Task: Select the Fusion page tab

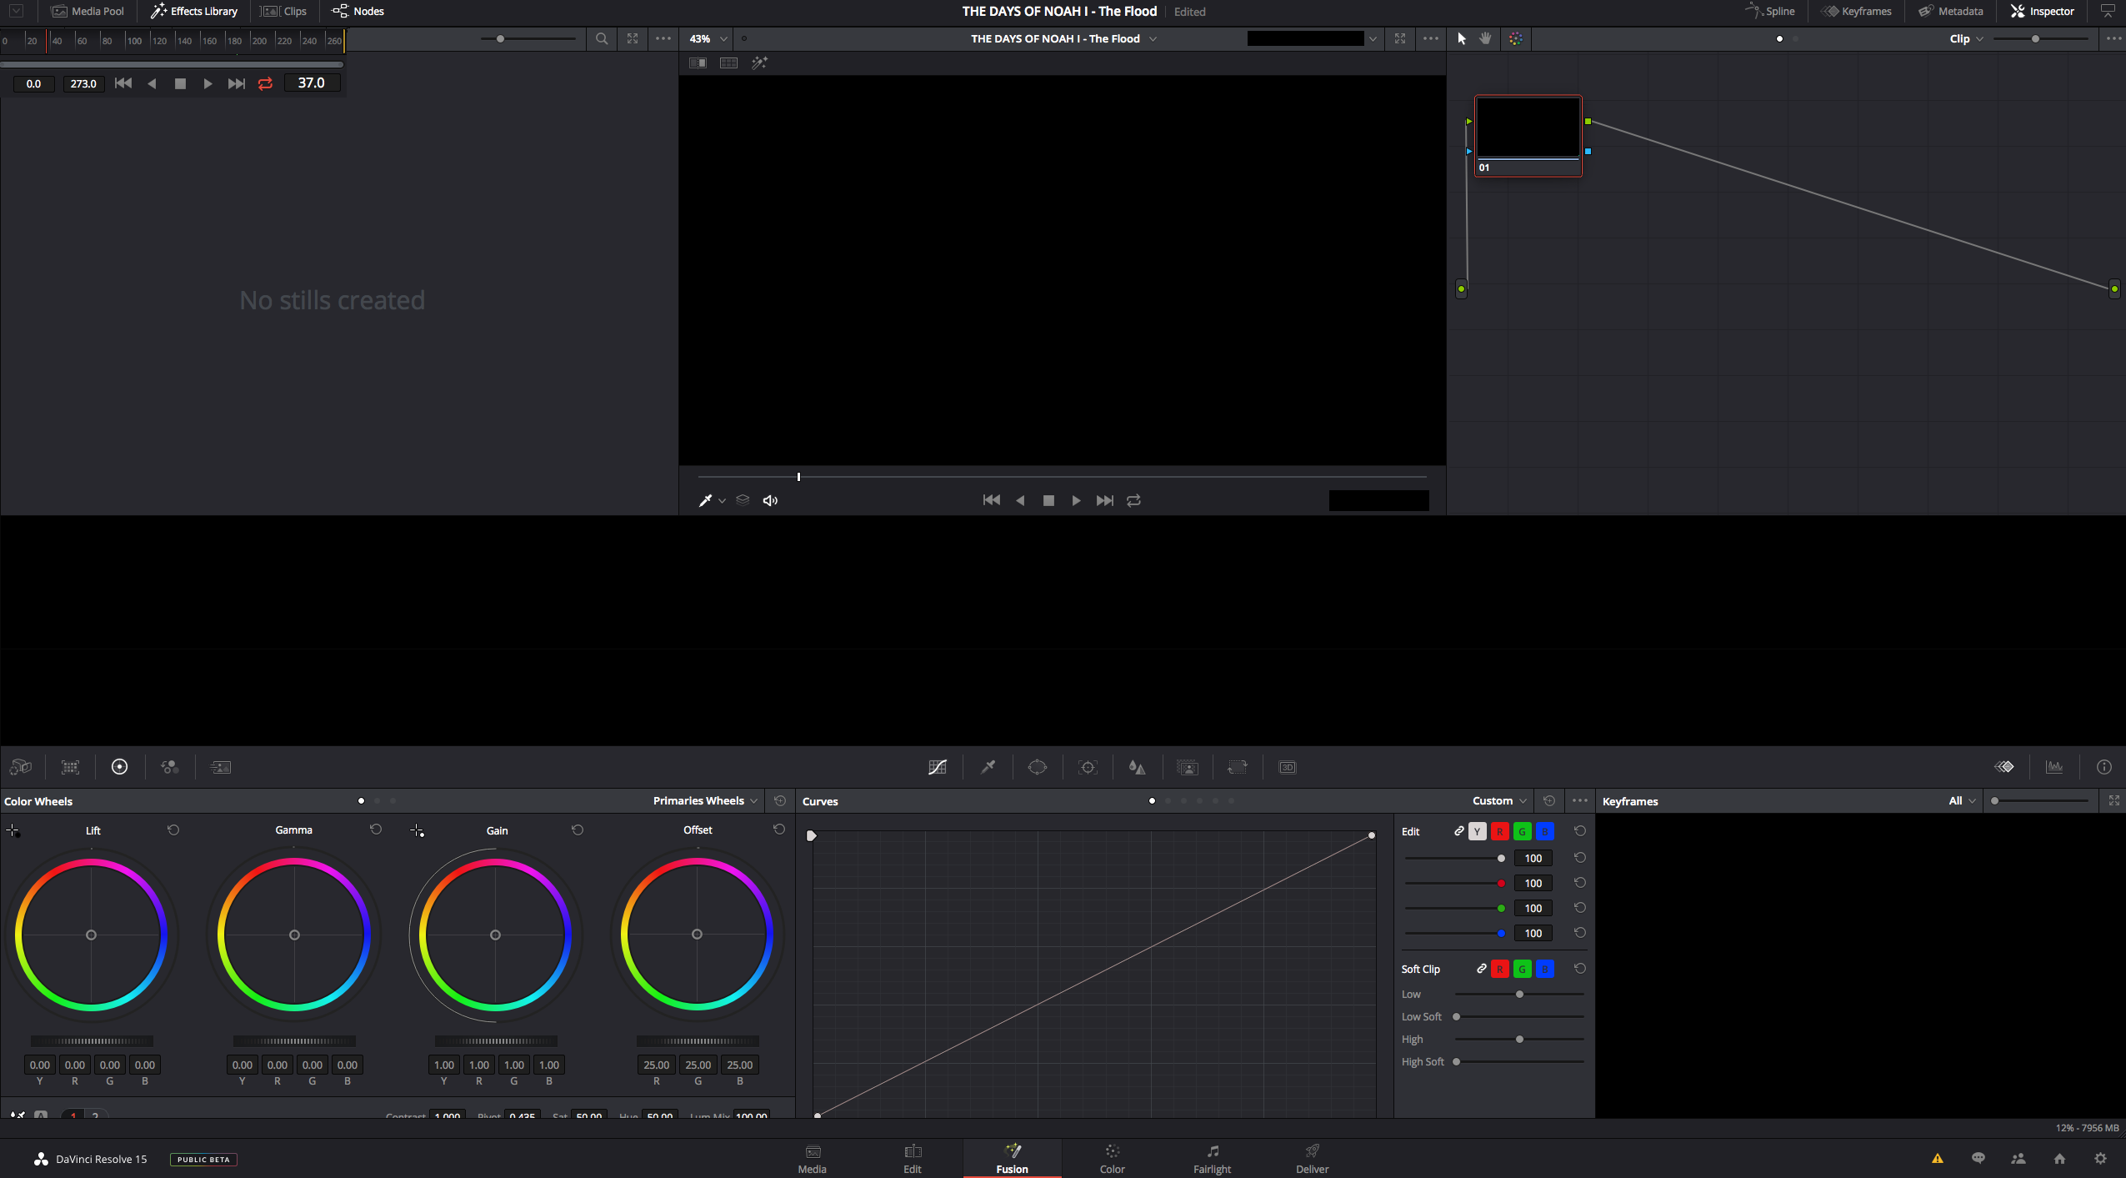Action: 1012,1159
